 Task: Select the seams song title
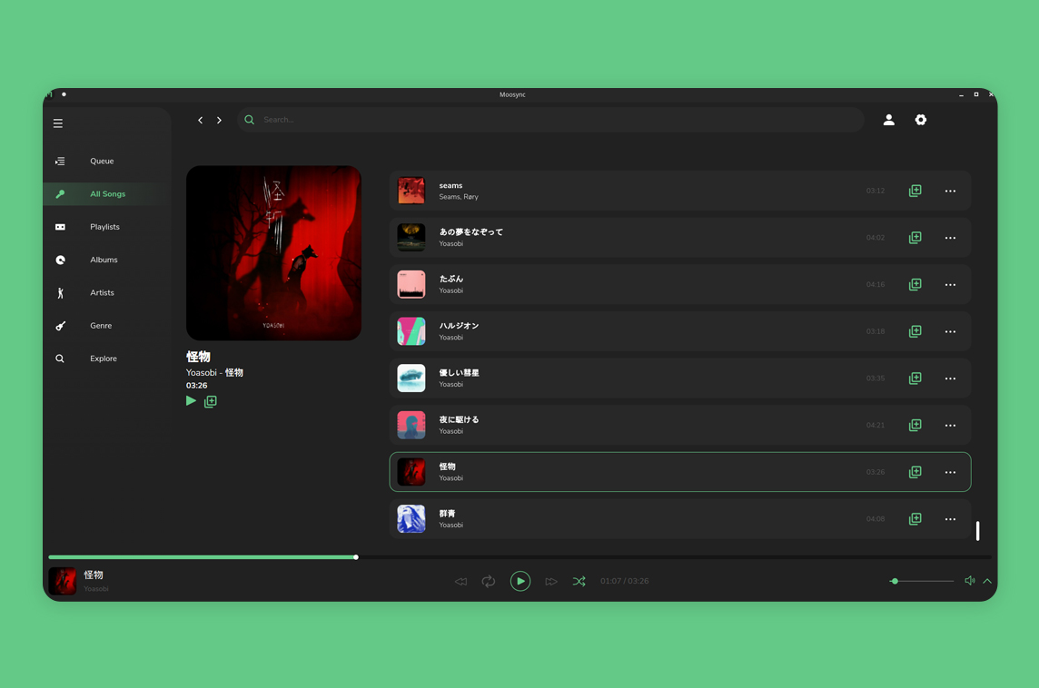pyautogui.click(x=450, y=185)
